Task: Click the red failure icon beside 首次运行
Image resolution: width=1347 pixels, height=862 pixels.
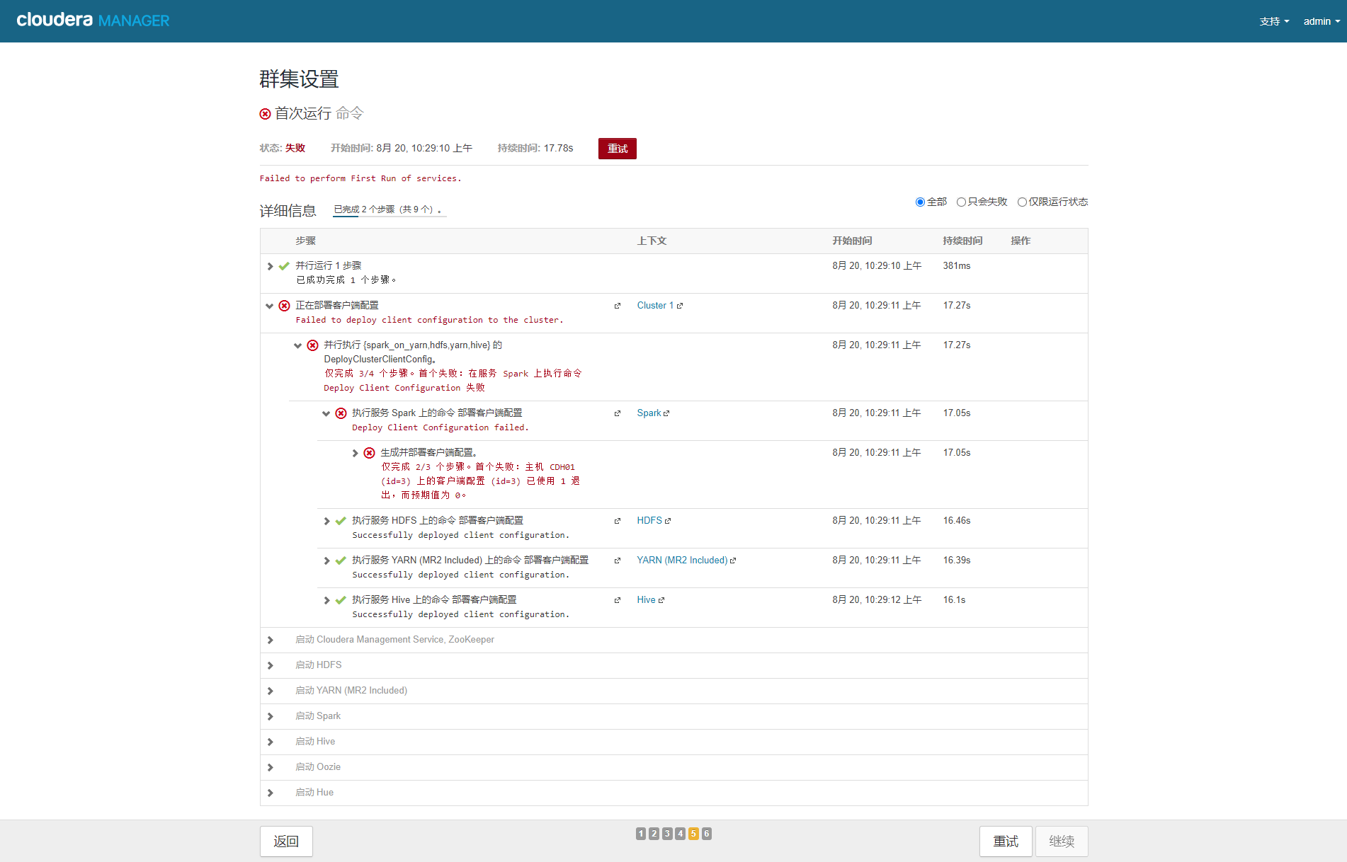Action: coord(266,114)
